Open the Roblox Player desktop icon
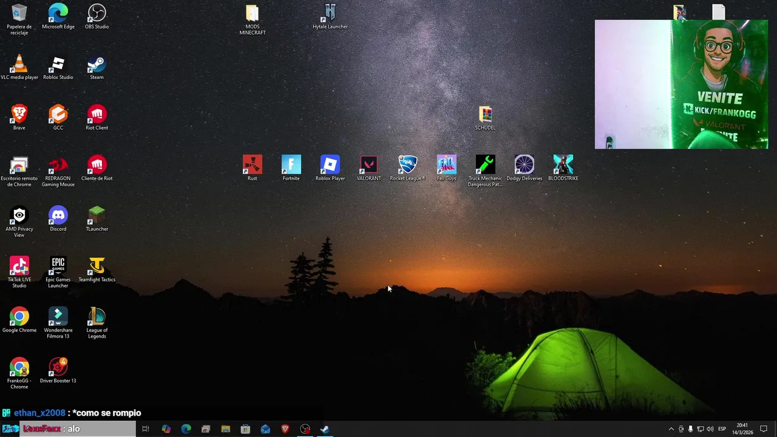The width and height of the screenshot is (777, 437). click(x=330, y=168)
